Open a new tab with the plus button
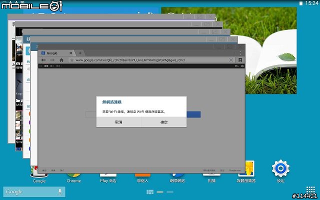This screenshot has height=200, width=320. pos(80,53)
